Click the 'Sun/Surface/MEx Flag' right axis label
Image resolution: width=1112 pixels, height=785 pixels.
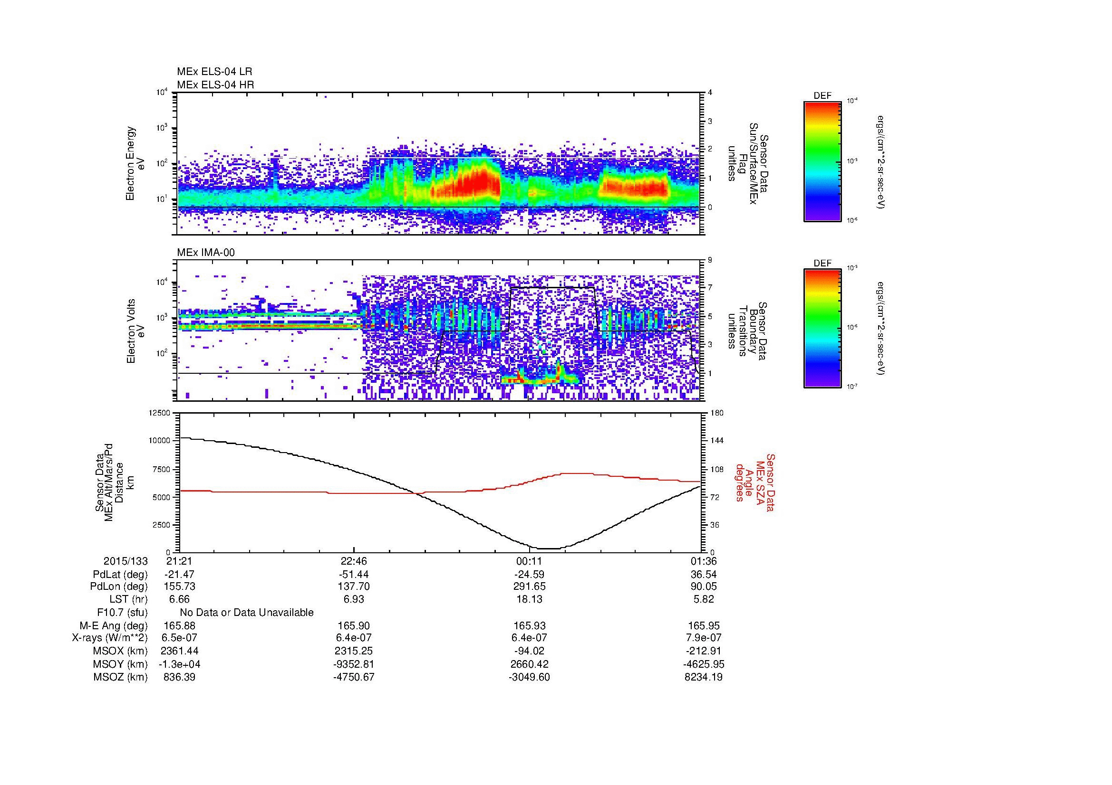click(x=748, y=164)
